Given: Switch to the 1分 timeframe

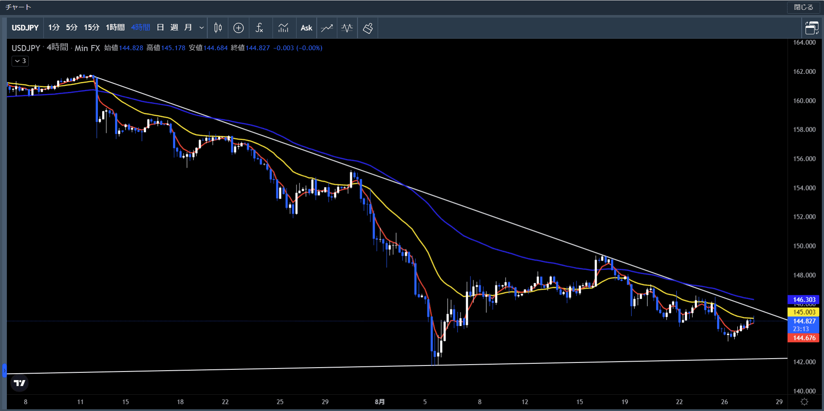Looking at the screenshot, I should click(54, 27).
